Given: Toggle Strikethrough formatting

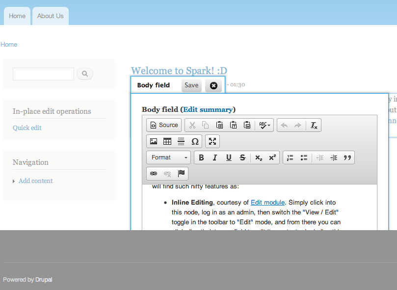Looking at the screenshot, I should [242, 158].
